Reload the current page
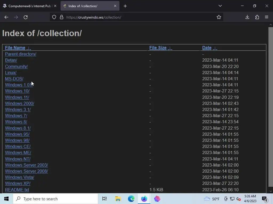Image resolution: width=273 pixels, height=204 pixels. coord(26,17)
